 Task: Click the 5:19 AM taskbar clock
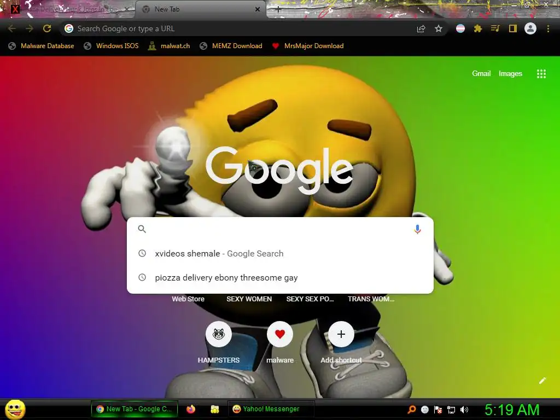(x=512, y=410)
